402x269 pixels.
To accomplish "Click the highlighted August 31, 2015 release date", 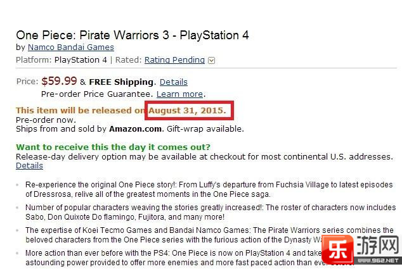I will coord(188,110).
